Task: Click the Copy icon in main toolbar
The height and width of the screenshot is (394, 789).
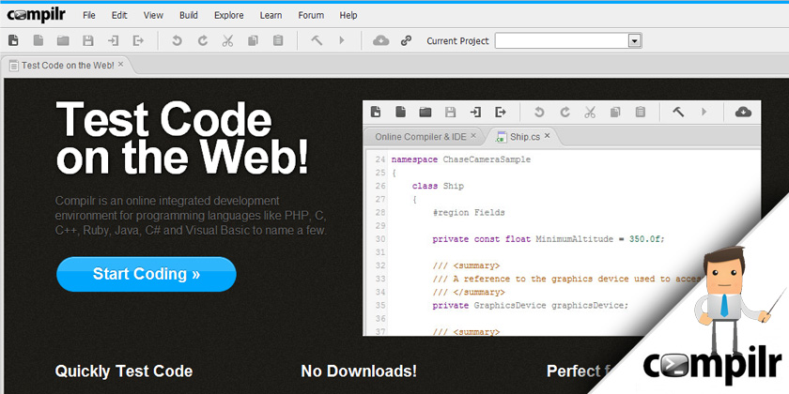Action: coord(253,40)
